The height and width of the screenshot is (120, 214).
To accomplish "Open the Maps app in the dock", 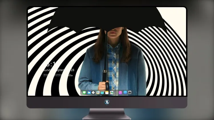I will coord(98,93).
